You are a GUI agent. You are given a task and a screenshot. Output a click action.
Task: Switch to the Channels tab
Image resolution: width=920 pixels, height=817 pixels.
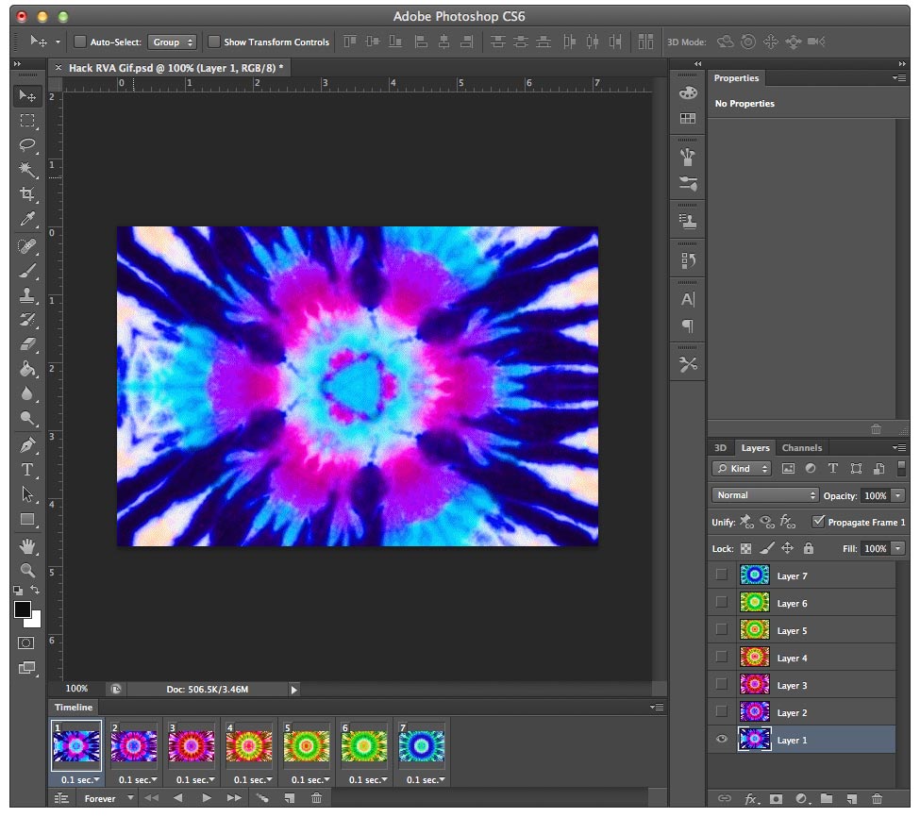801,448
